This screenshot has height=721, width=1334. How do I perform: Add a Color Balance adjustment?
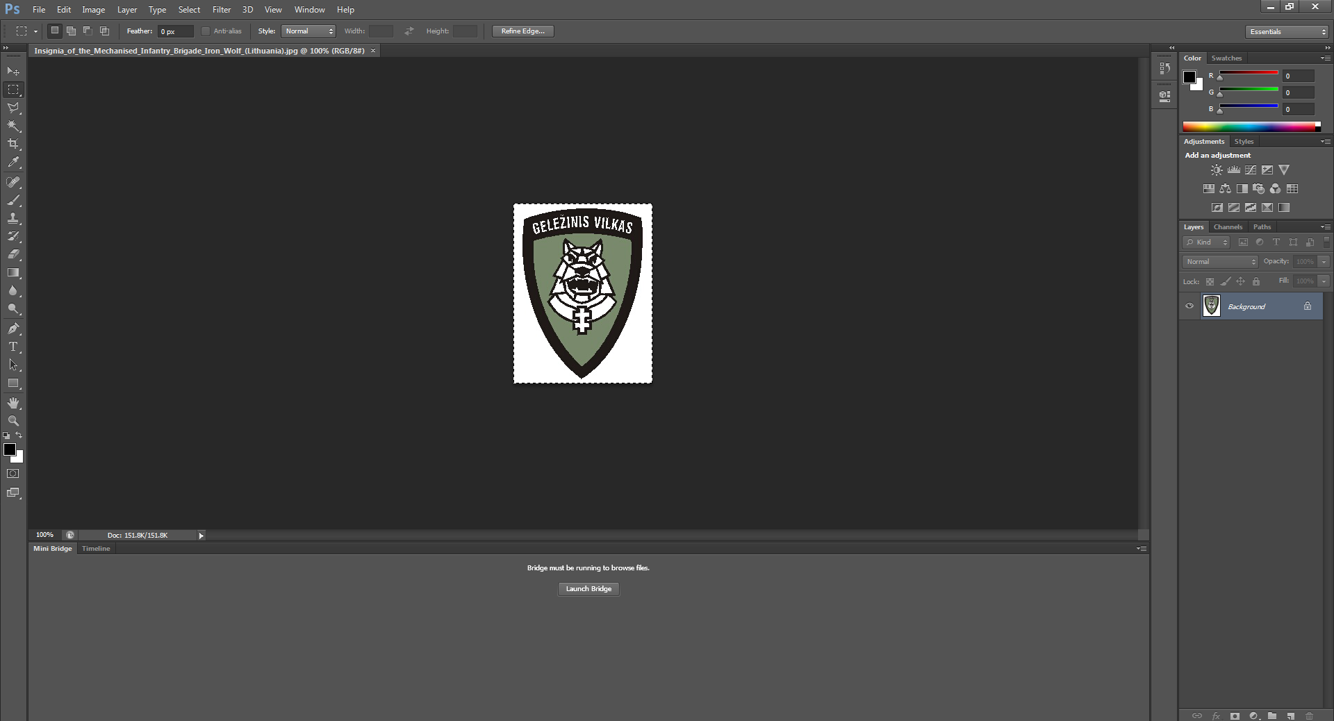1225,189
